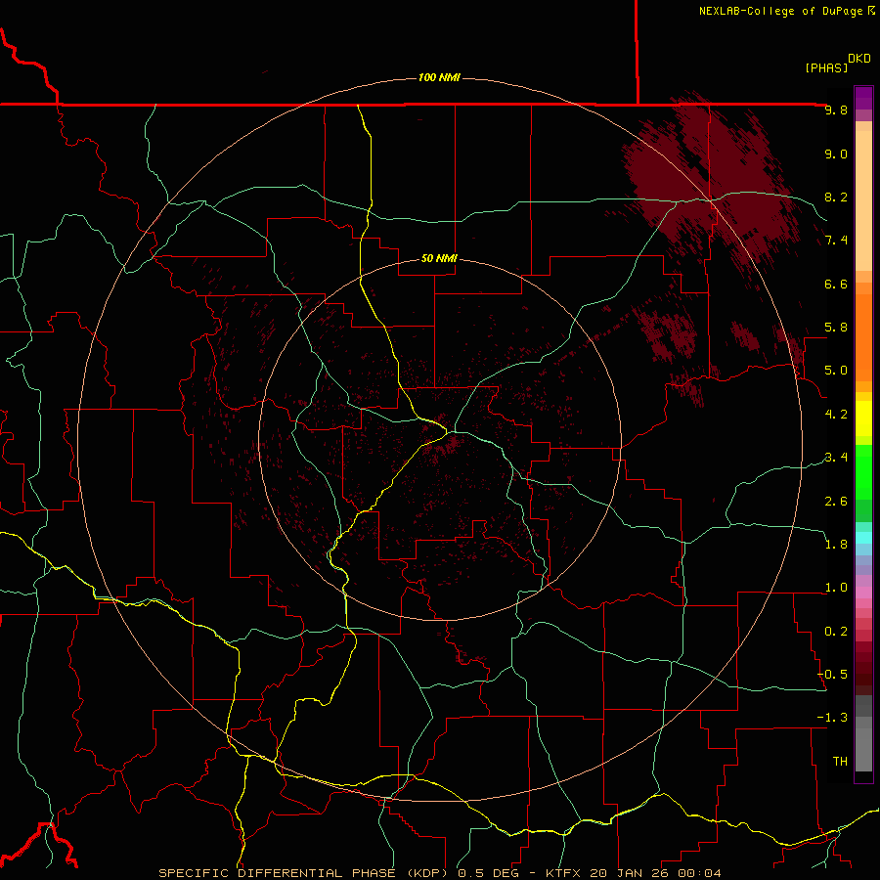Click the 7.4 value on color scale

836,241
